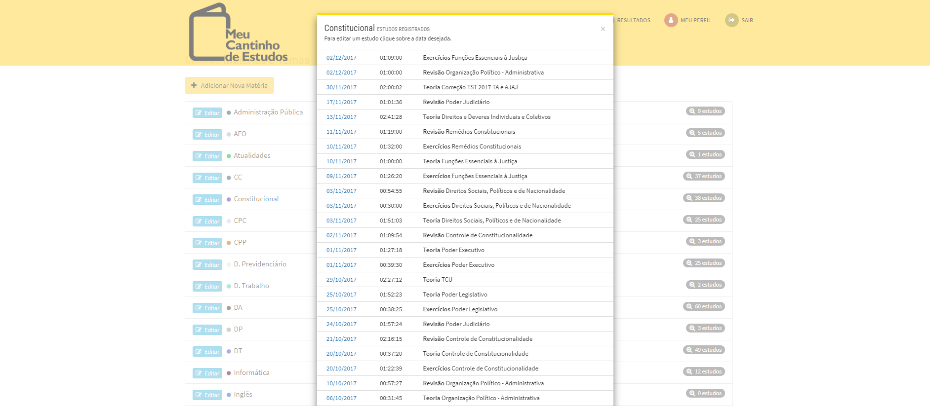Image resolution: width=930 pixels, height=406 pixels.
Task: Open the 10/10/2017 Organização Político-Administrativa date
Action: 341,383
